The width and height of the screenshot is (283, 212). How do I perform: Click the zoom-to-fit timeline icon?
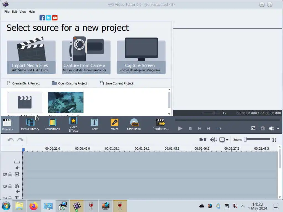[274, 140]
